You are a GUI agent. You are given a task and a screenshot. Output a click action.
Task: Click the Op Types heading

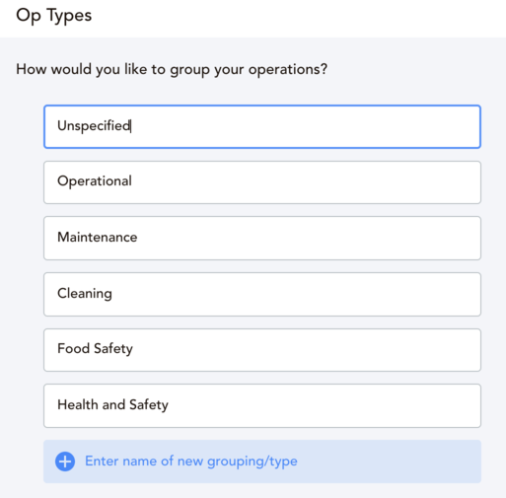click(54, 16)
